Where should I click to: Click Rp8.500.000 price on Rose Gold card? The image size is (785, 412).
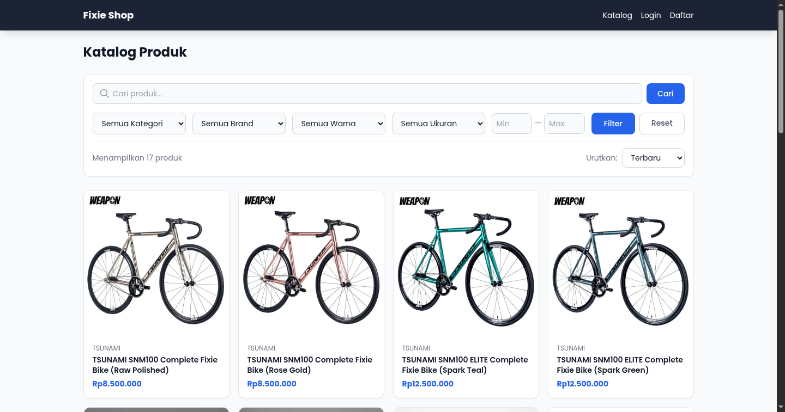click(272, 384)
